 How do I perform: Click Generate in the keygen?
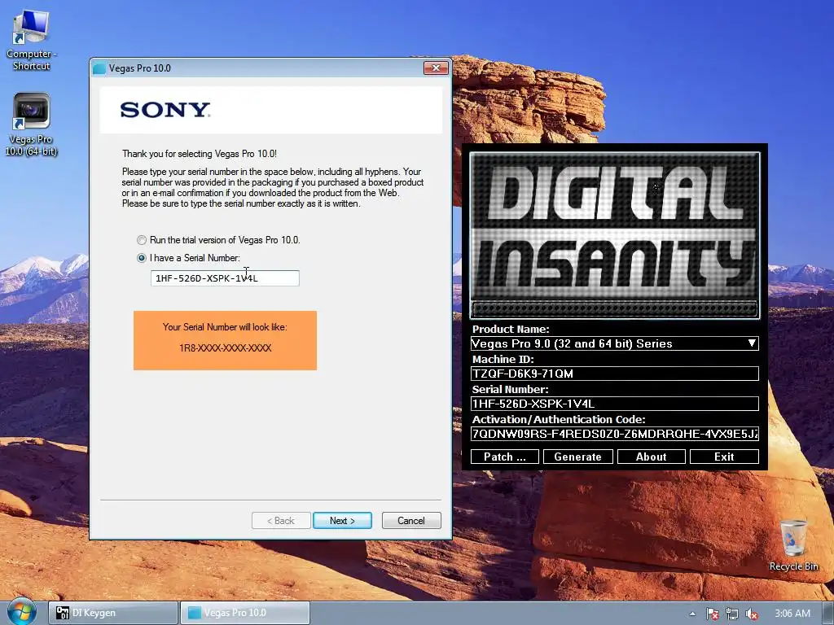pyautogui.click(x=577, y=457)
